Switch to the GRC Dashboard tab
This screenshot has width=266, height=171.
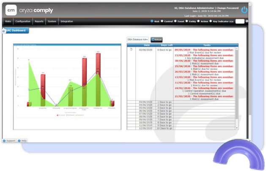point(16,30)
